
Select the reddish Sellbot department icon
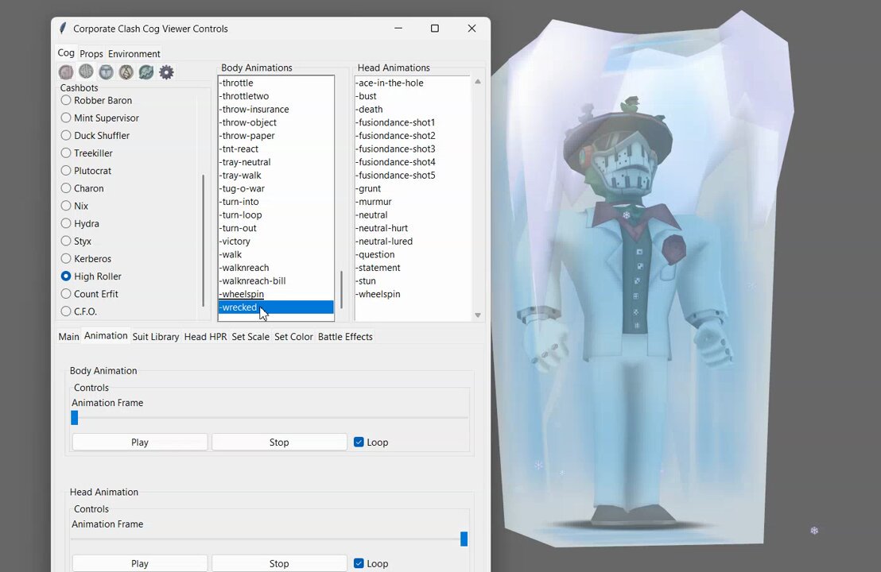[x=66, y=71]
